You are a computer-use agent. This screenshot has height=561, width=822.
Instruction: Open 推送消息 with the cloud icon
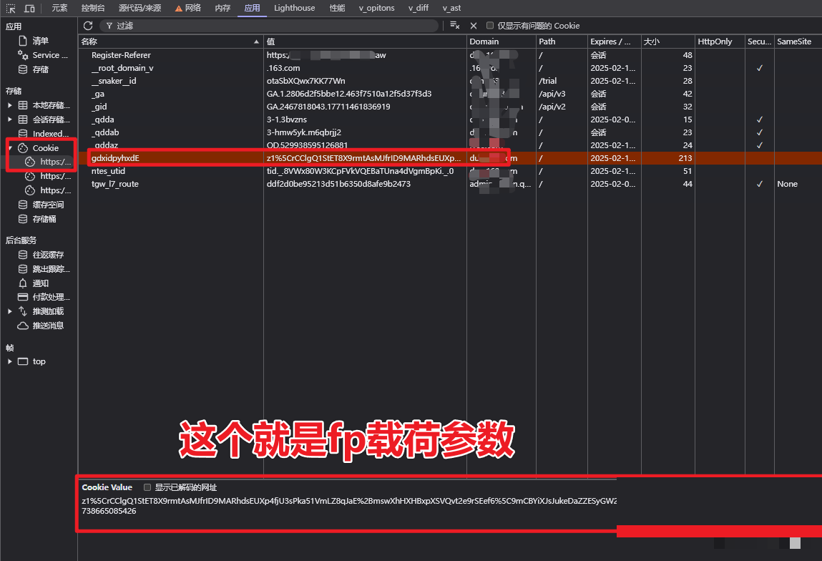click(x=47, y=326)
